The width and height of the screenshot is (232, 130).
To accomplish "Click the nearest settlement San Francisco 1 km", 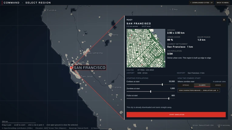I will [x=180, y=47].
